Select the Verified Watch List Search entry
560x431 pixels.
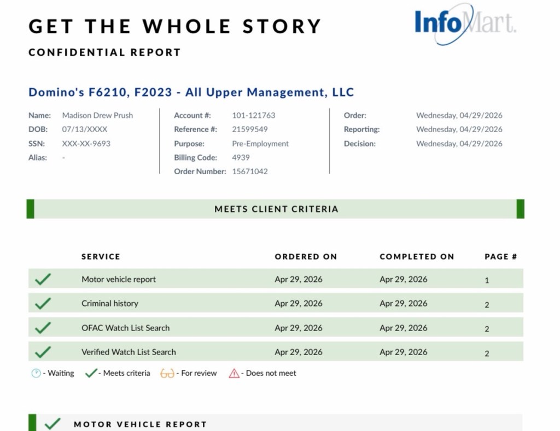[129, 352]
